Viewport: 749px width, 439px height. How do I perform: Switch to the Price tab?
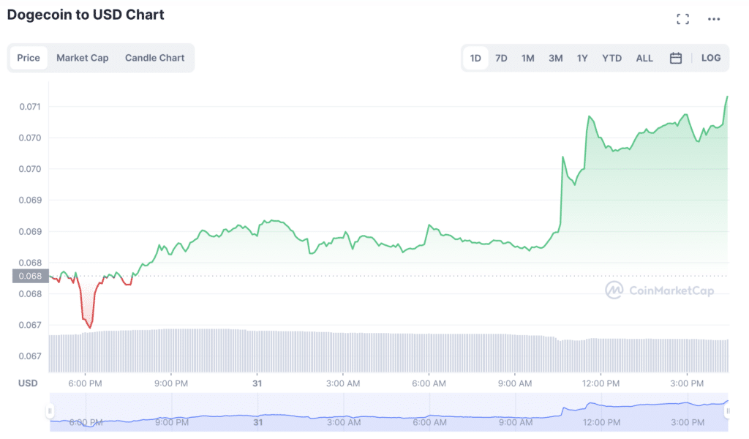point(29,58)
